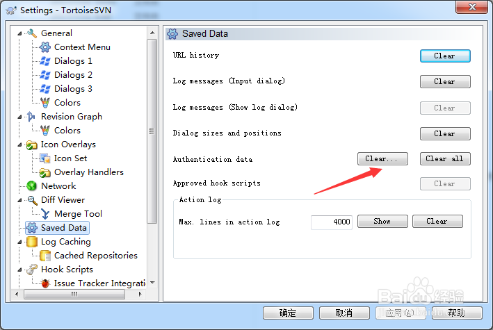
Task: Click Colors icon under Revision Graph
Action: [x=45, y=130]
